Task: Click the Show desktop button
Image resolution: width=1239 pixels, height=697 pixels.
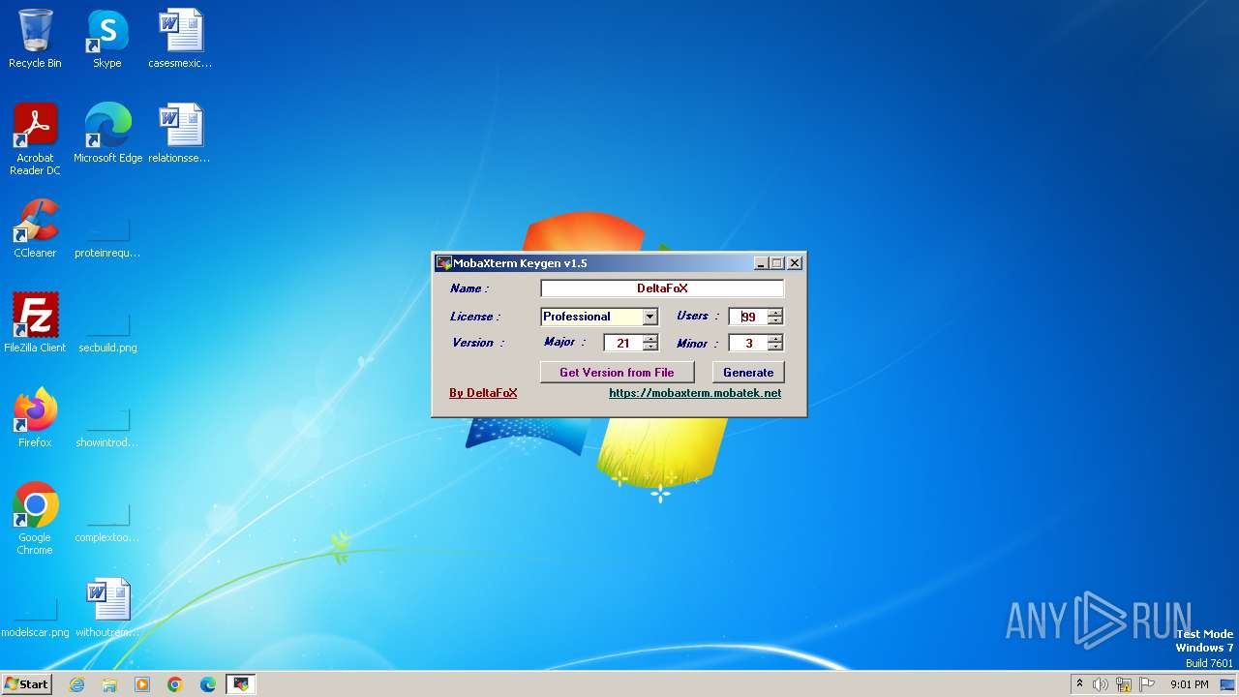Action: point(1228,684)
